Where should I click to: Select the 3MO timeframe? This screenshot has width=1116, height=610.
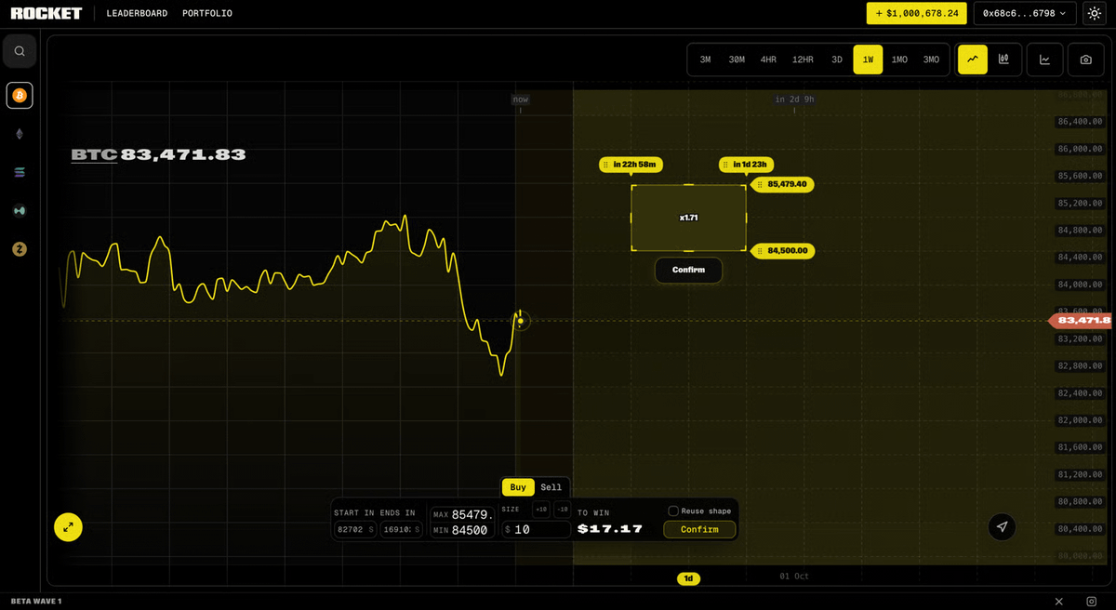(931, 60)
